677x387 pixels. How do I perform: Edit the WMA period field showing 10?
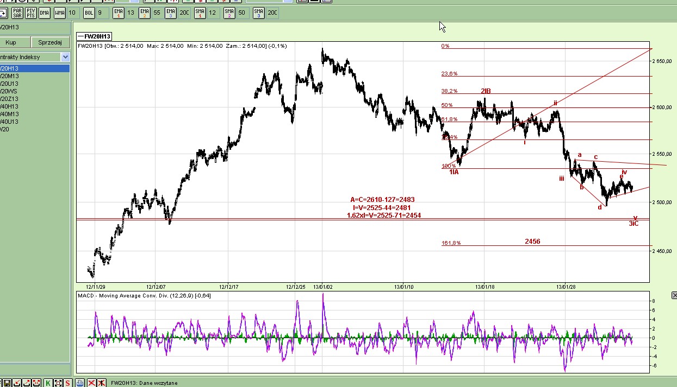coord(73,12)
